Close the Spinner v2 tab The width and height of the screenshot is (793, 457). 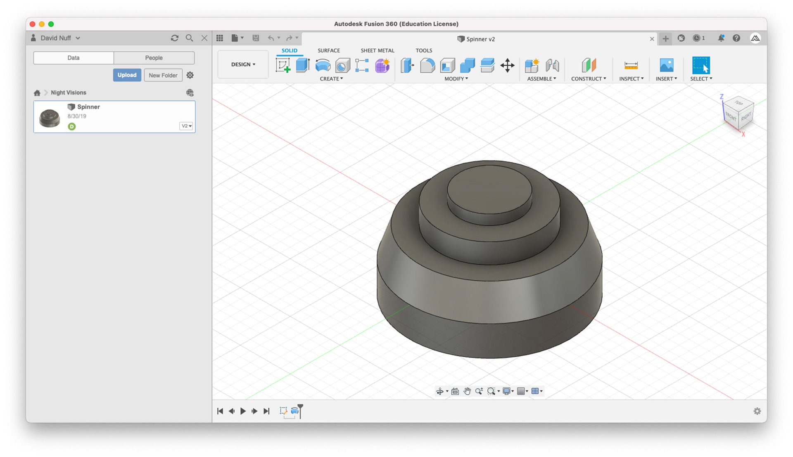[652, 39]
